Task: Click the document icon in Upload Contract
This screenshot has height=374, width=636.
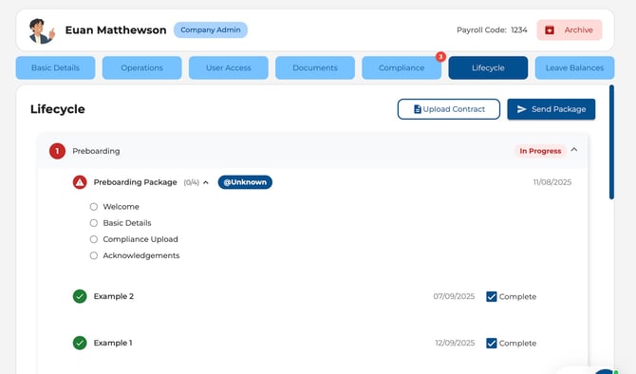Action: 417,109
